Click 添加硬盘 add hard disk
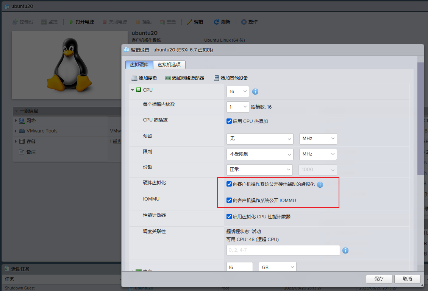 click(x=144, y=78)
